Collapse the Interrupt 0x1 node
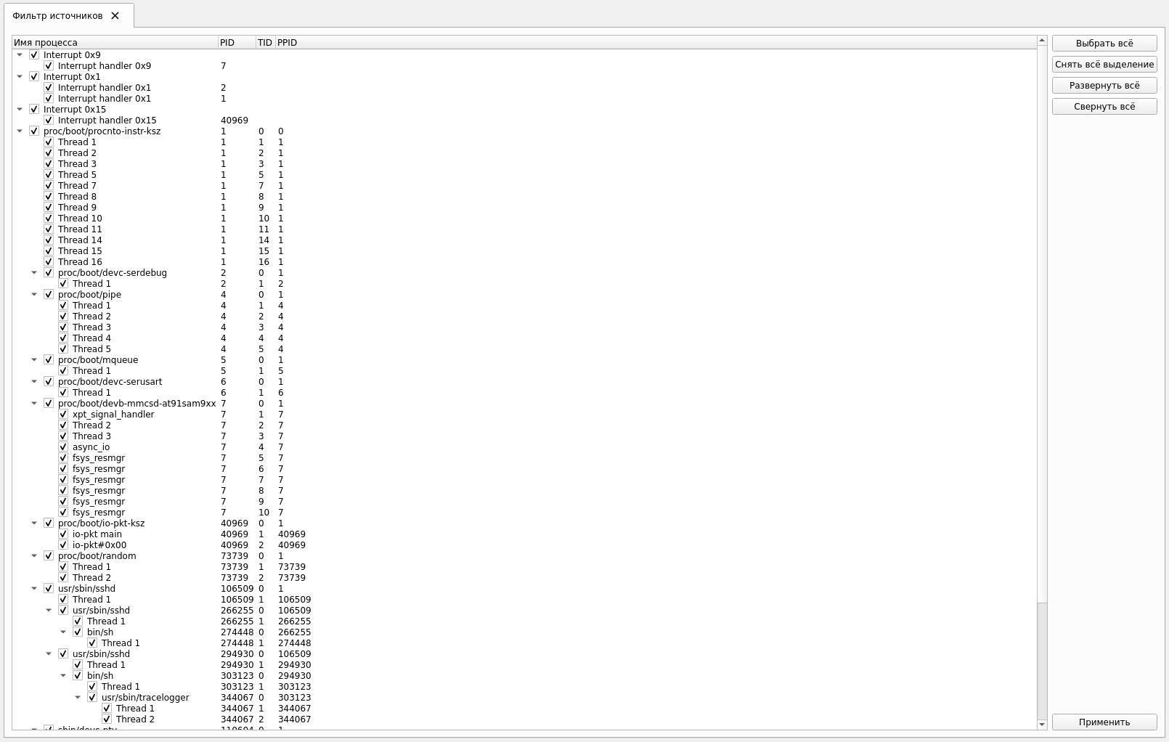1169x742 pixels. [20, 77]
